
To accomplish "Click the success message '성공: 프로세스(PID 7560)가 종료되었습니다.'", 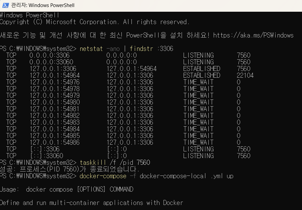I will 70,169.
